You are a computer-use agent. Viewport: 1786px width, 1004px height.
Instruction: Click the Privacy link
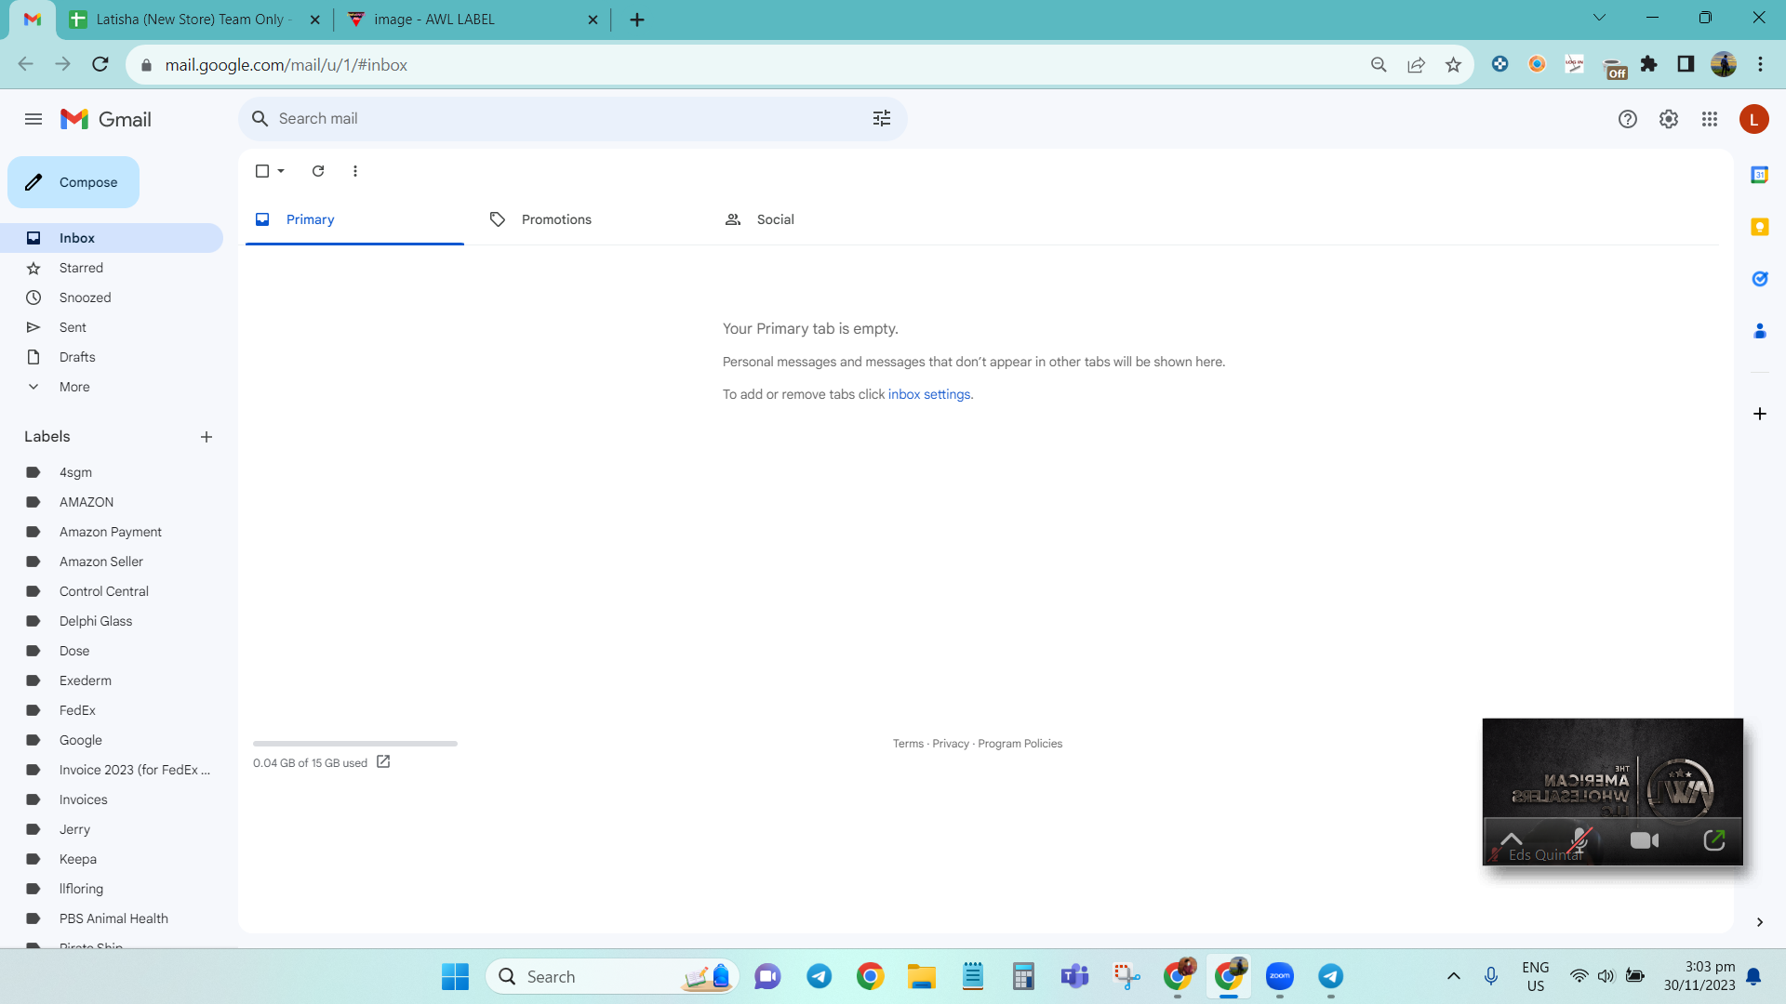coord(951,744)
